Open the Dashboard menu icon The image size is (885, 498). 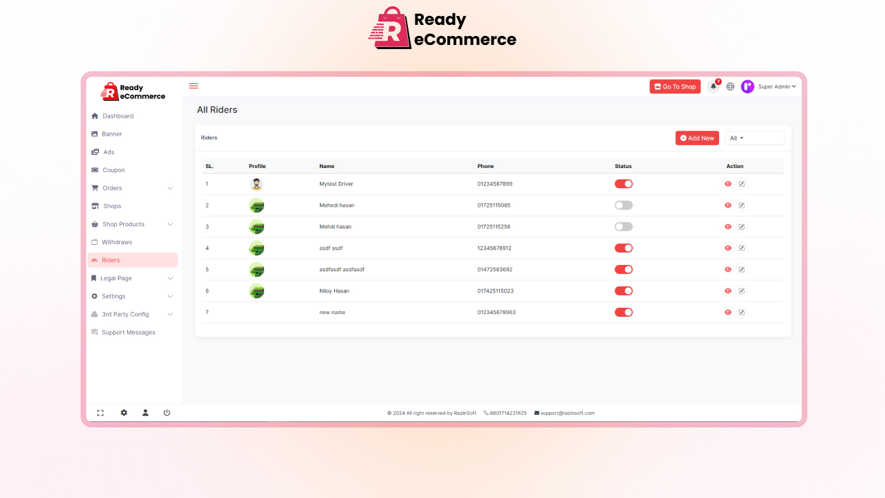(x=93, y=116)
